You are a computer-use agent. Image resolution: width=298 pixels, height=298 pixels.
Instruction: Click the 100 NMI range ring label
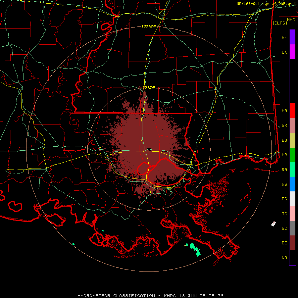pyautogui.click(x=149, y=26)
